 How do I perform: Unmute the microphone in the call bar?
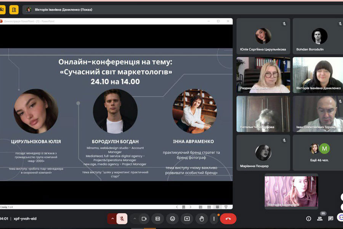tap(122, 218)
